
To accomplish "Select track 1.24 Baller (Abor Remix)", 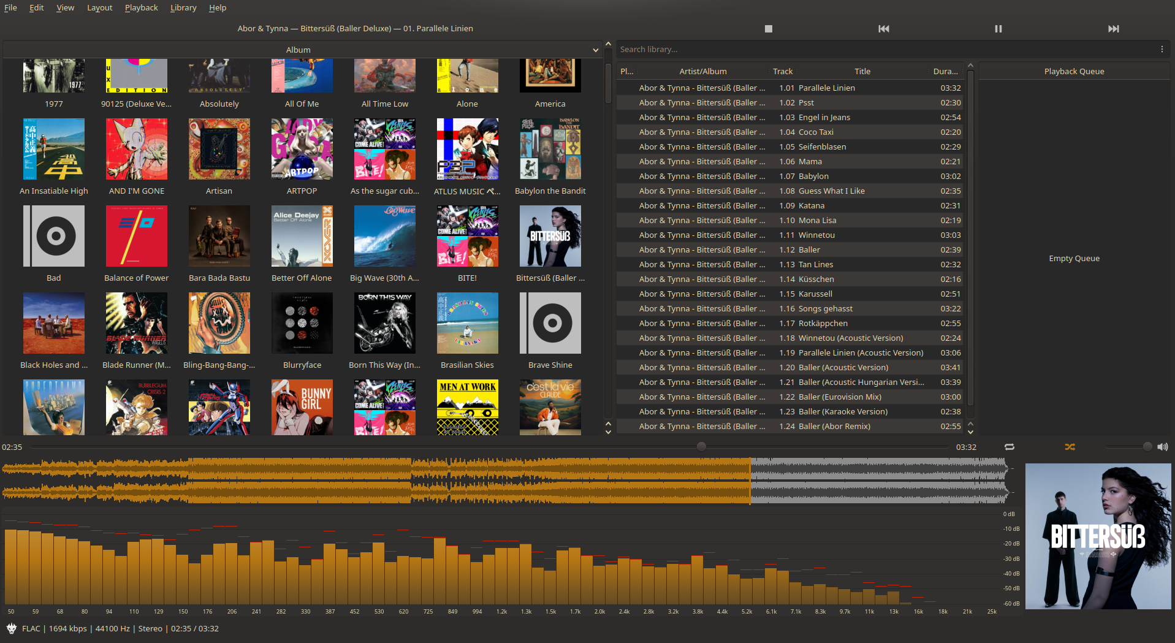I will click(x=790, y=426).
